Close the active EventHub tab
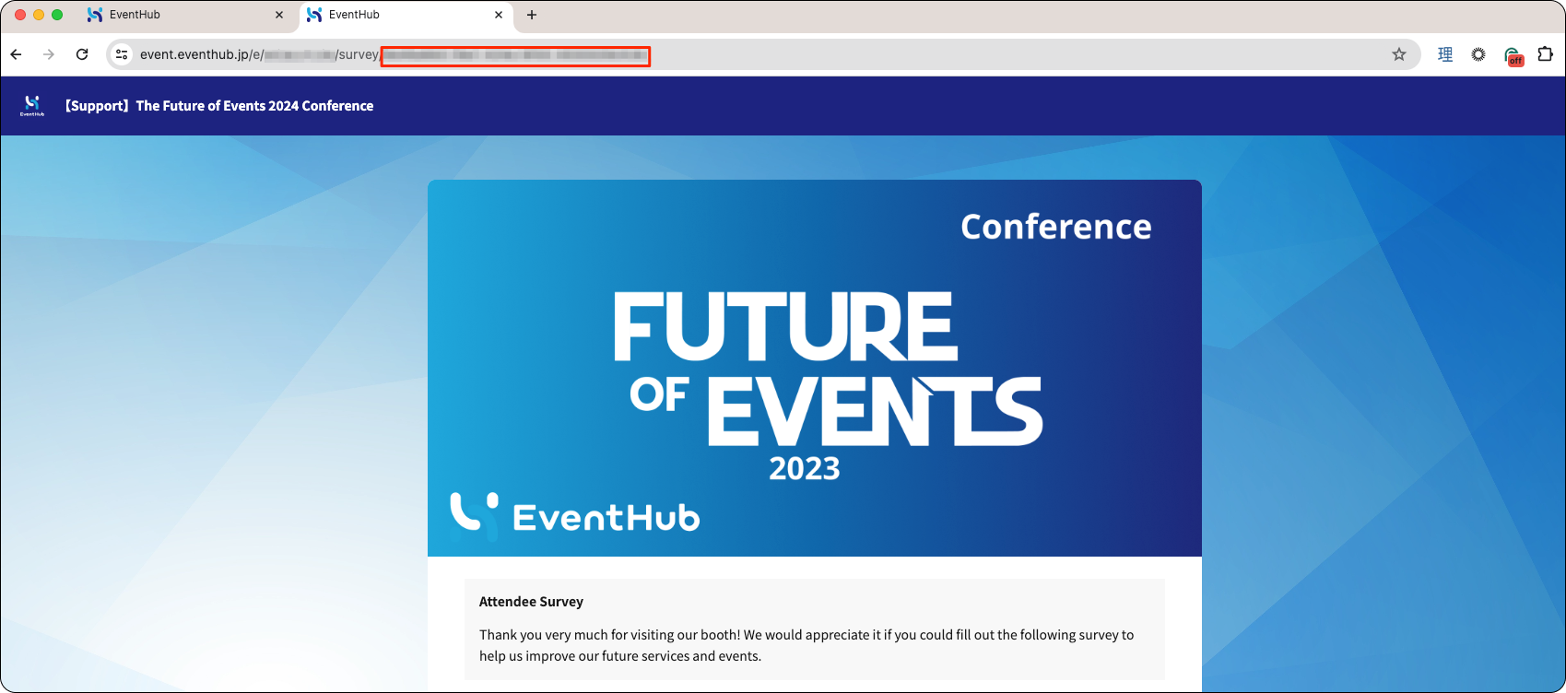Image resolution: width=1566 pixels, height=693 pixels. (499, 15)
